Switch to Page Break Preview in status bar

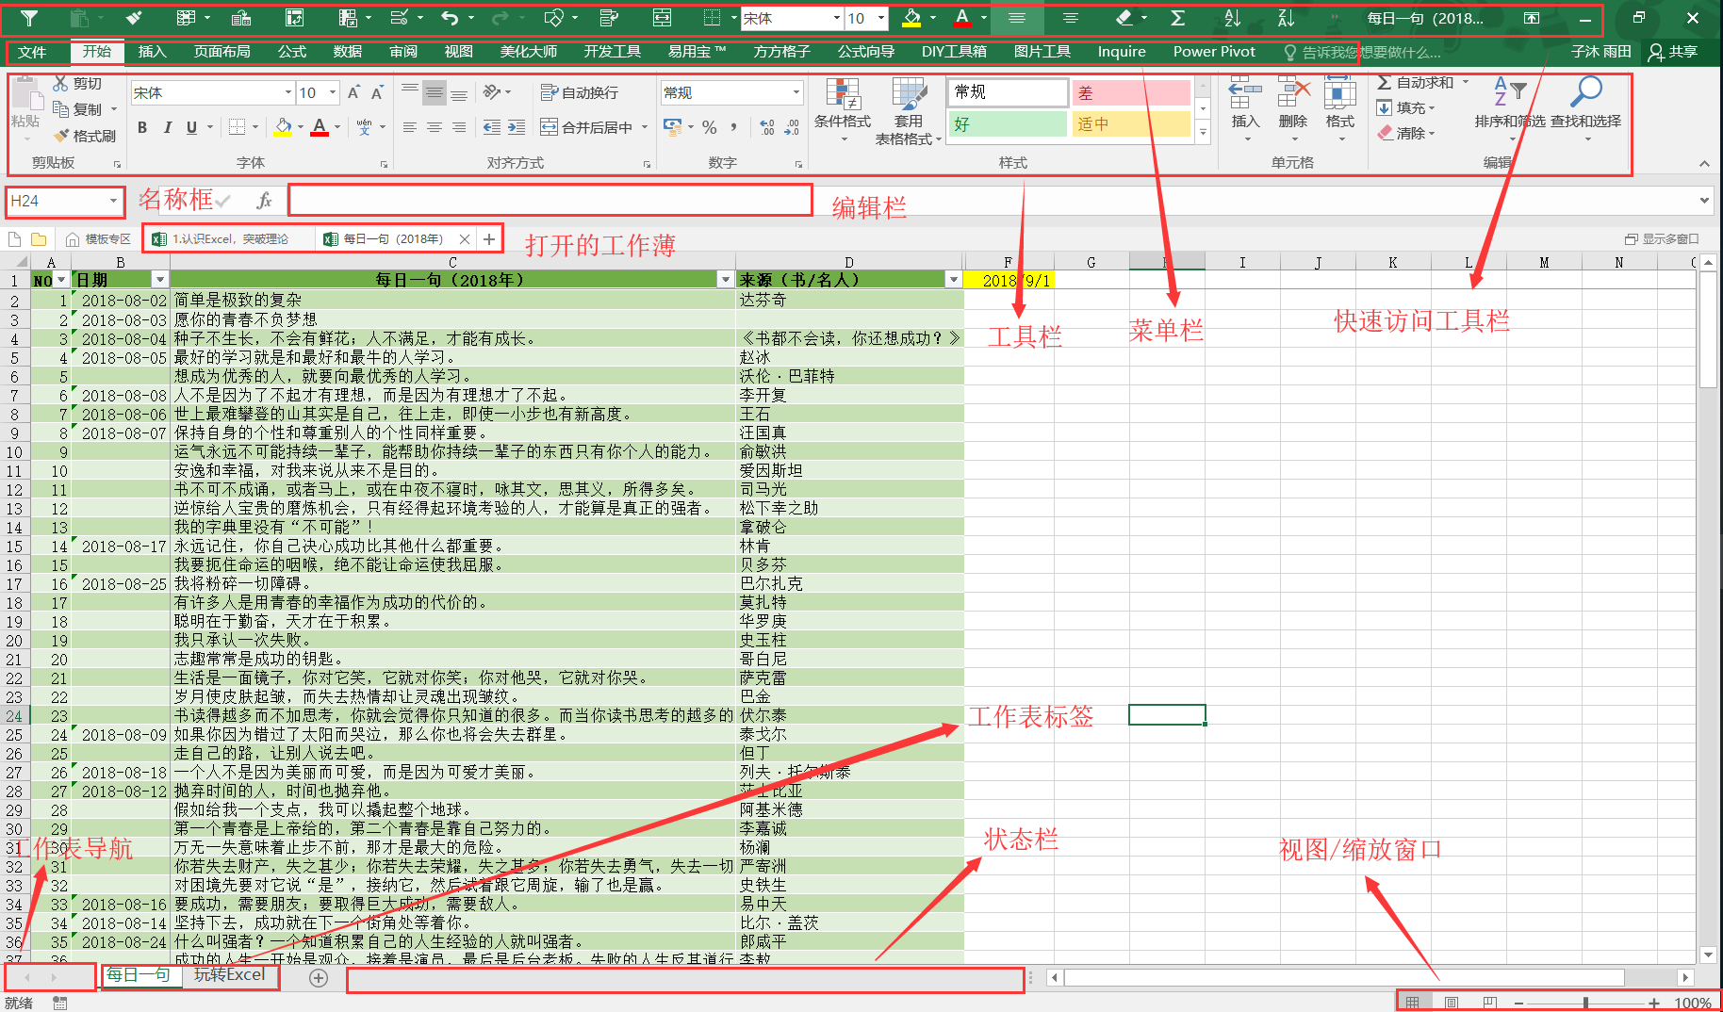(1489, 1003)
